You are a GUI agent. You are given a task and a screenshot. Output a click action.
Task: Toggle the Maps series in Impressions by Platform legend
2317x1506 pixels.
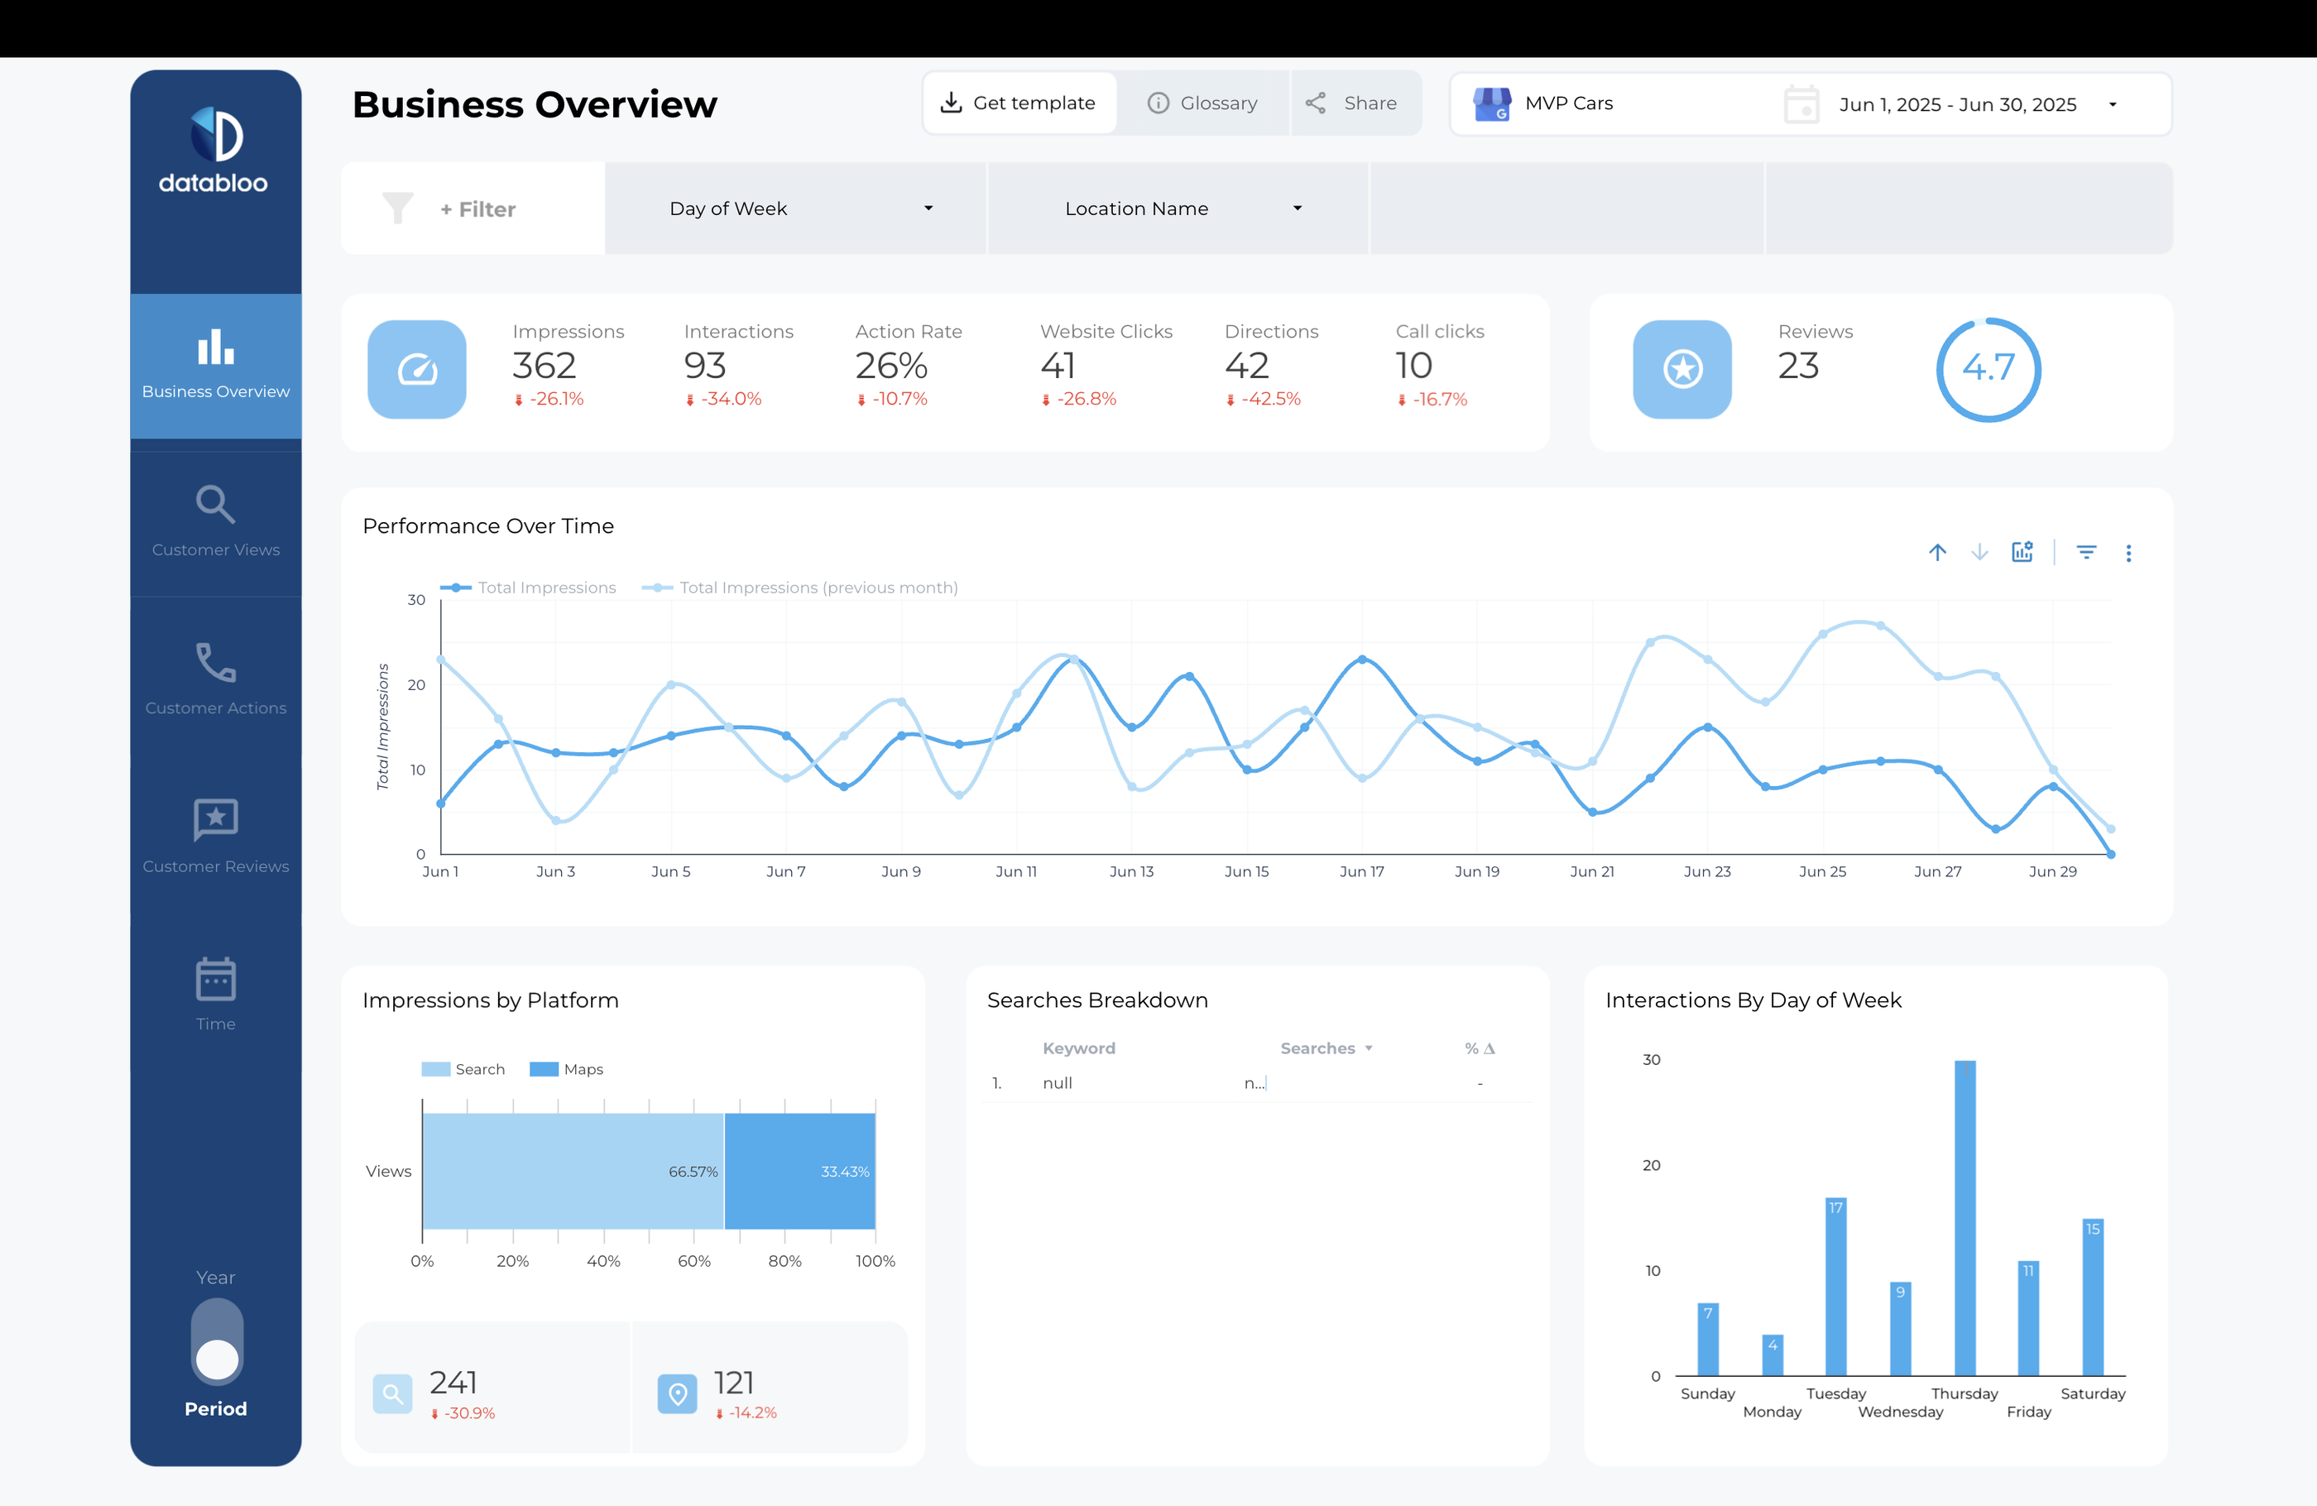(x=568, y=1069)
